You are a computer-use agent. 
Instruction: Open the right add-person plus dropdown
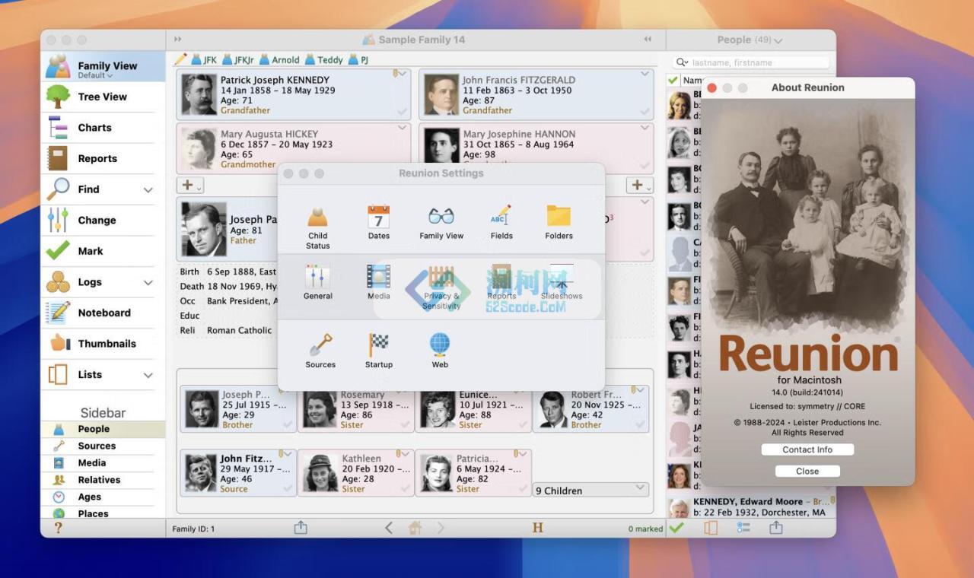click(639, 186)
